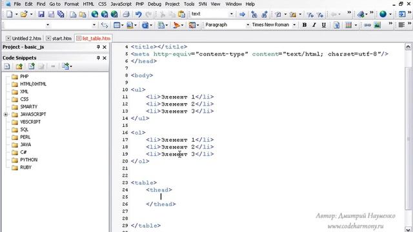Click the Save file floppy icon
The height and width of the screenshot is (232, 413).
pyautogui.click(x=41, y=14)
